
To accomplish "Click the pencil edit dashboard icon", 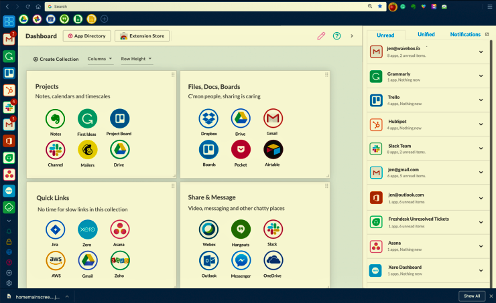I will (321, 36).
